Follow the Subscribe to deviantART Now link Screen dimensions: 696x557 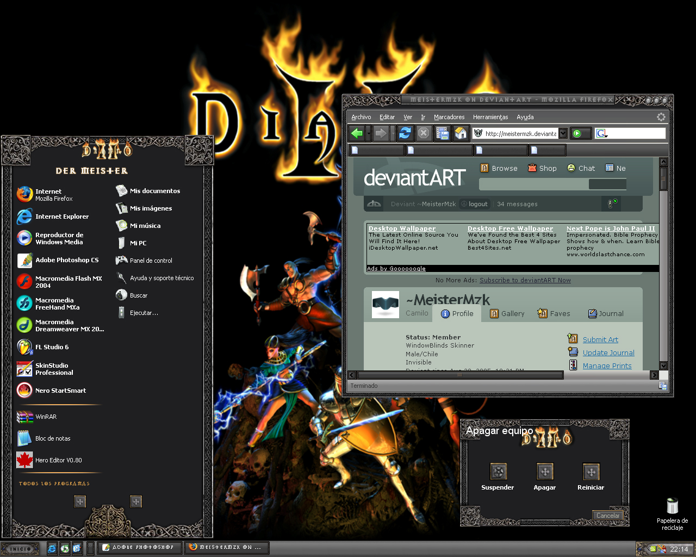coord(525,280)
